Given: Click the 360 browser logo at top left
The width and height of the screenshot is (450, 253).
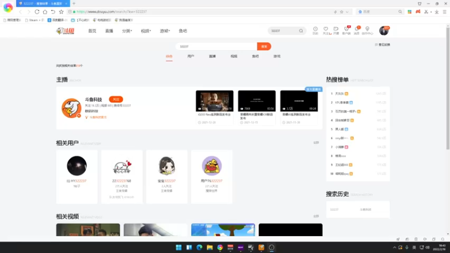Looking at the screenshot, I should click(8, 7).
